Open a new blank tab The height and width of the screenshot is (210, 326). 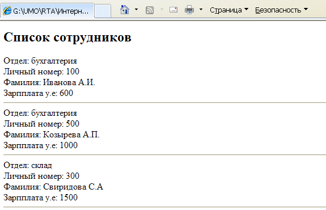pyautogui.click(x=103, y=11)
